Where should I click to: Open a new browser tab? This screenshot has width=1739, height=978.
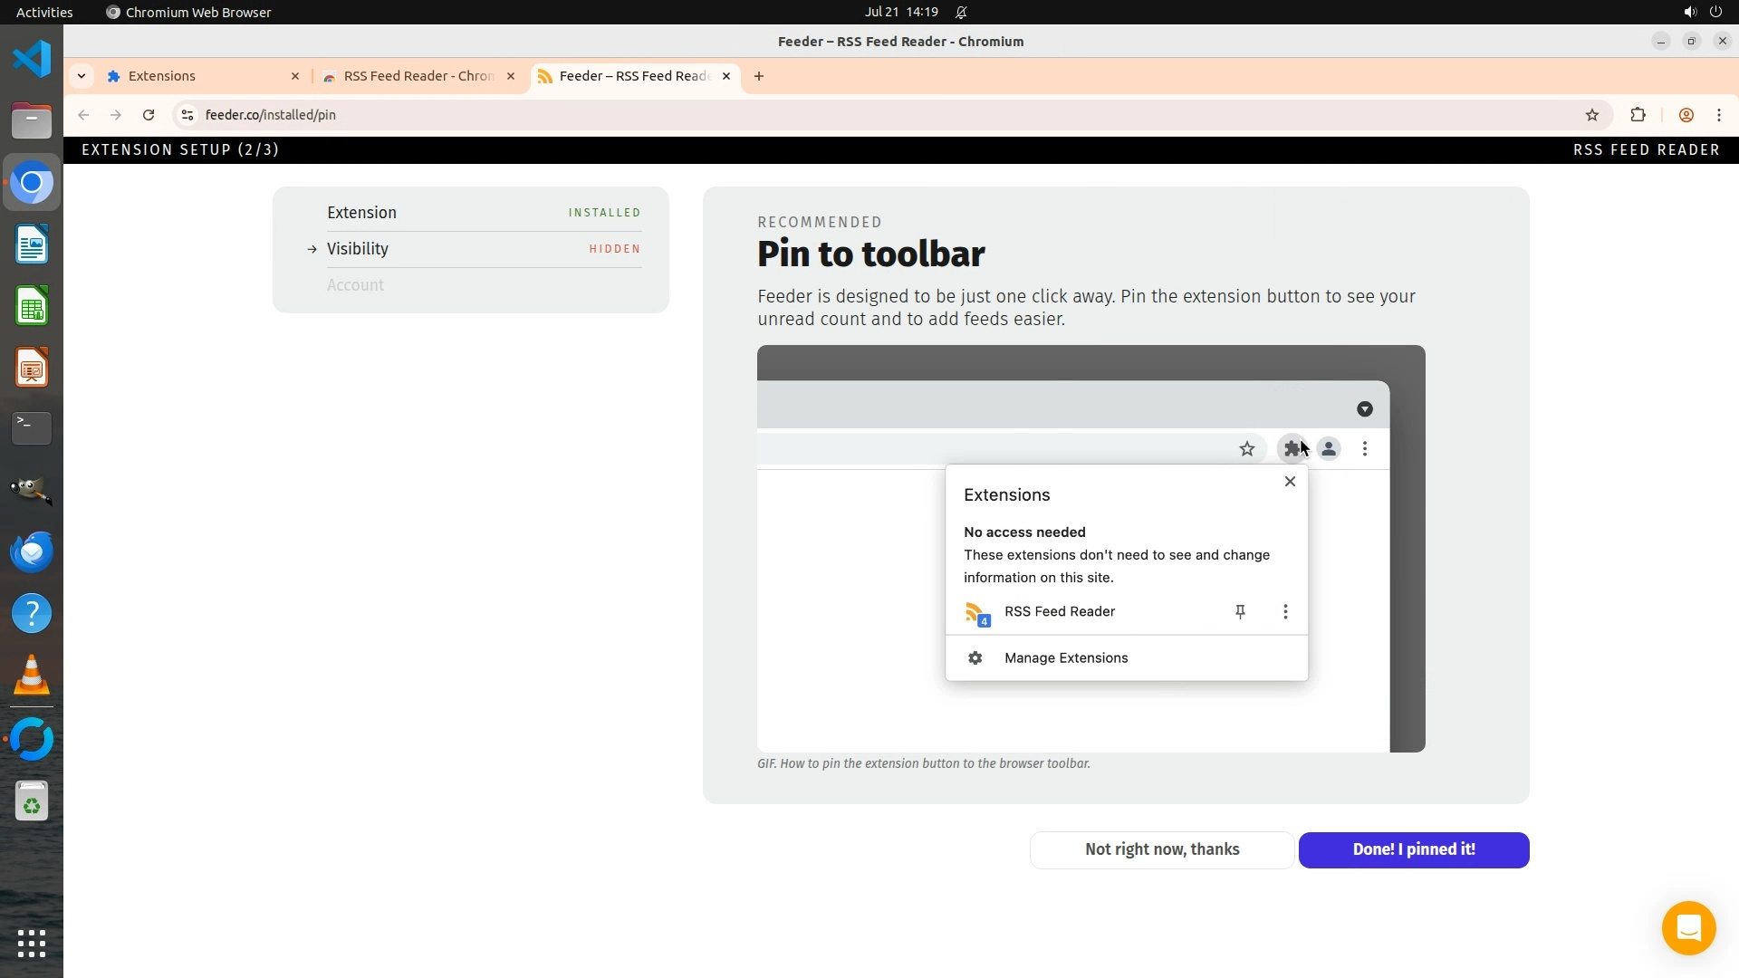point(759,76)
